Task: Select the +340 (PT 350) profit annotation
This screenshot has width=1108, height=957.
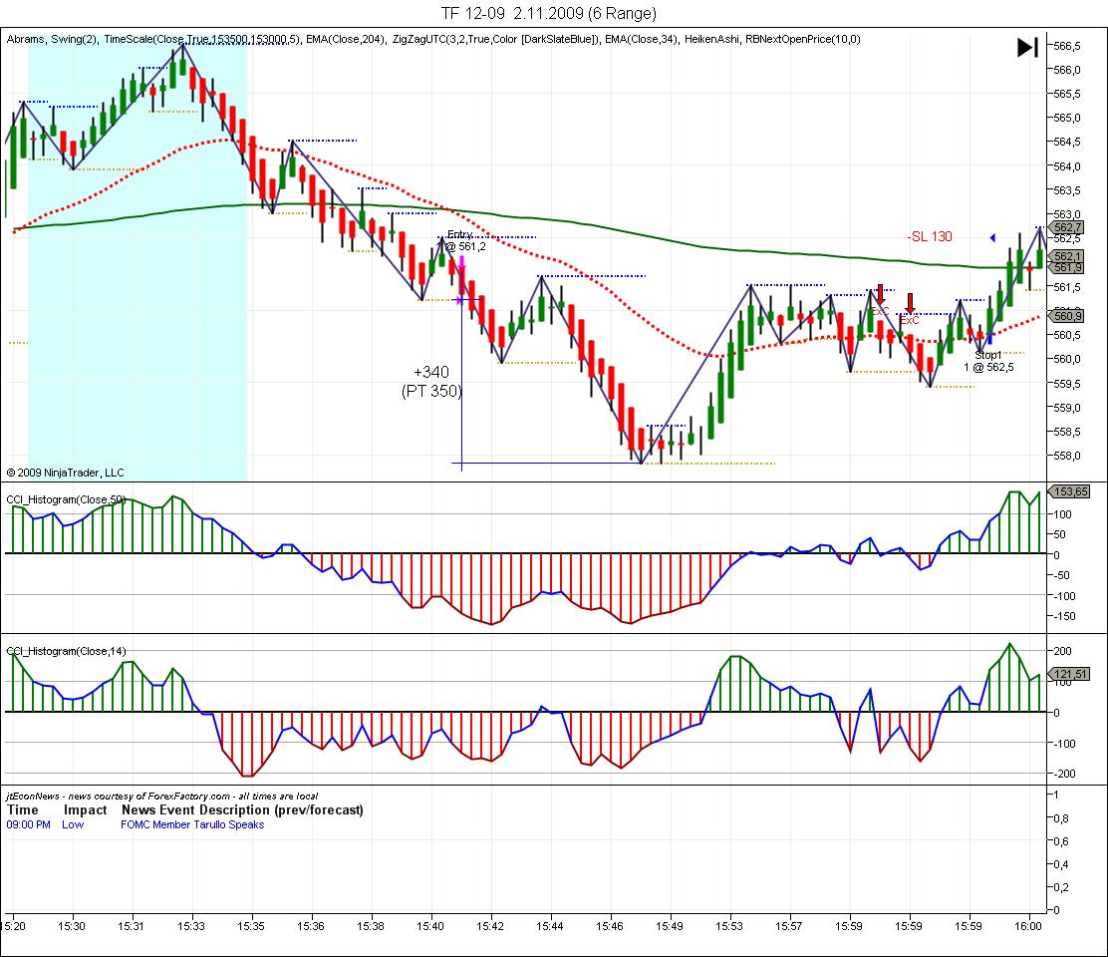Action: pos(431,382)
